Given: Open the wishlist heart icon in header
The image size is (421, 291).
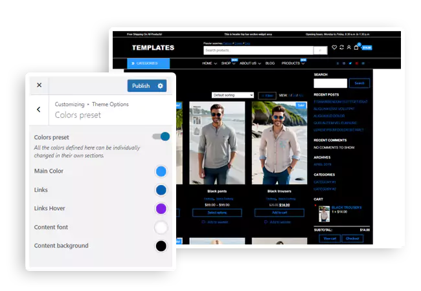Looking at the screenshot, I should pos(334,47).
